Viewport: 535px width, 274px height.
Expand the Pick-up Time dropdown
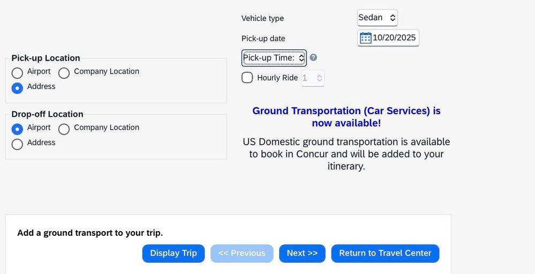(274, 57)
